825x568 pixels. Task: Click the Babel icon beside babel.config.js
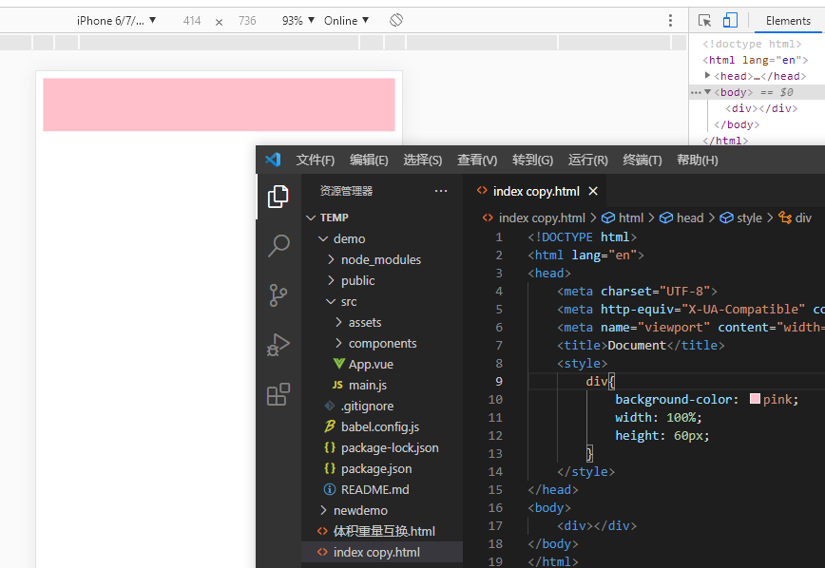330,426
